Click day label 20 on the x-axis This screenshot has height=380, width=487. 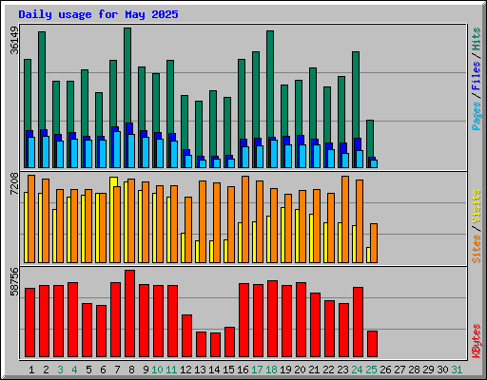pos(300,370)
